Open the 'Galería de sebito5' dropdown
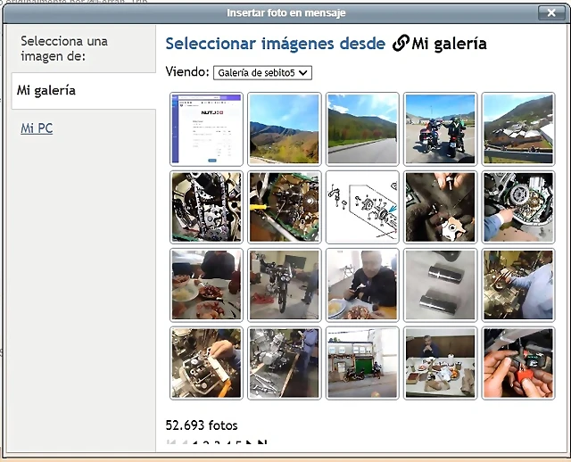 point(262,73)
